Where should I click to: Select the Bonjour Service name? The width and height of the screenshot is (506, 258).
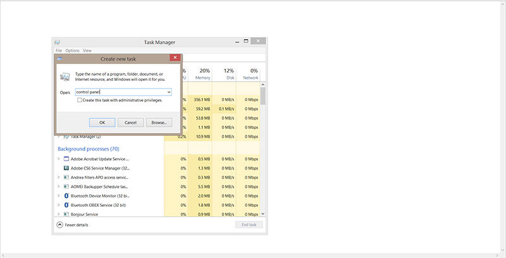[84, 214]
